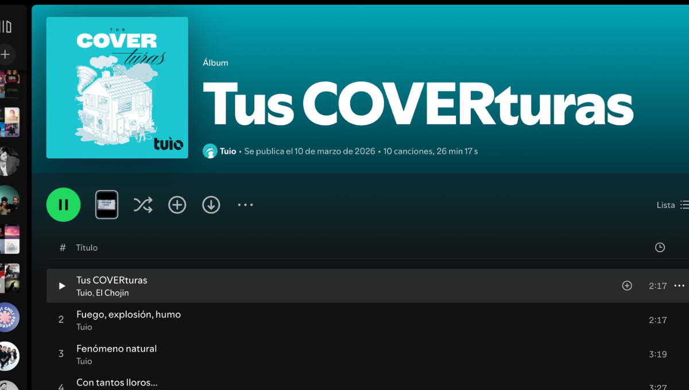Click the plus button in the sidebar
Image resolution: width=689 pixels, height=390 pixels.
[x=6, y=54]
